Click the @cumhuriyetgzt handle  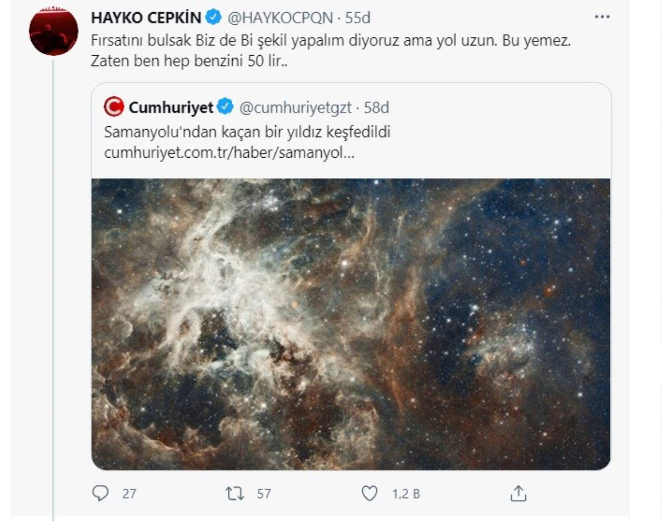(295, 107)
